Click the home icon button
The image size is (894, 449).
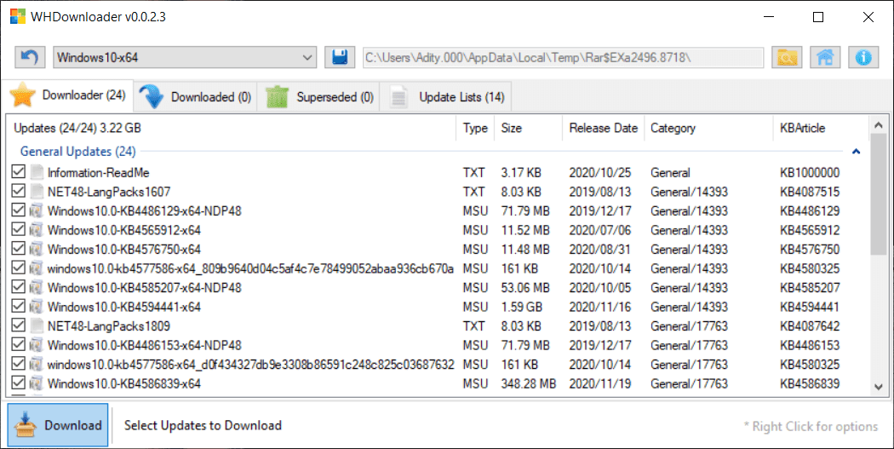point(825,57)
